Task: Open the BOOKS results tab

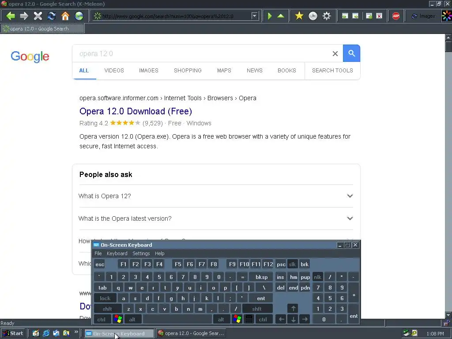Action: click(x=287, y=71)
